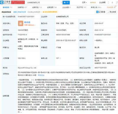Click the registration number 440301503357688
This screenshot has width=118, height=114.
pyautogui.click(x=63, y=35)
